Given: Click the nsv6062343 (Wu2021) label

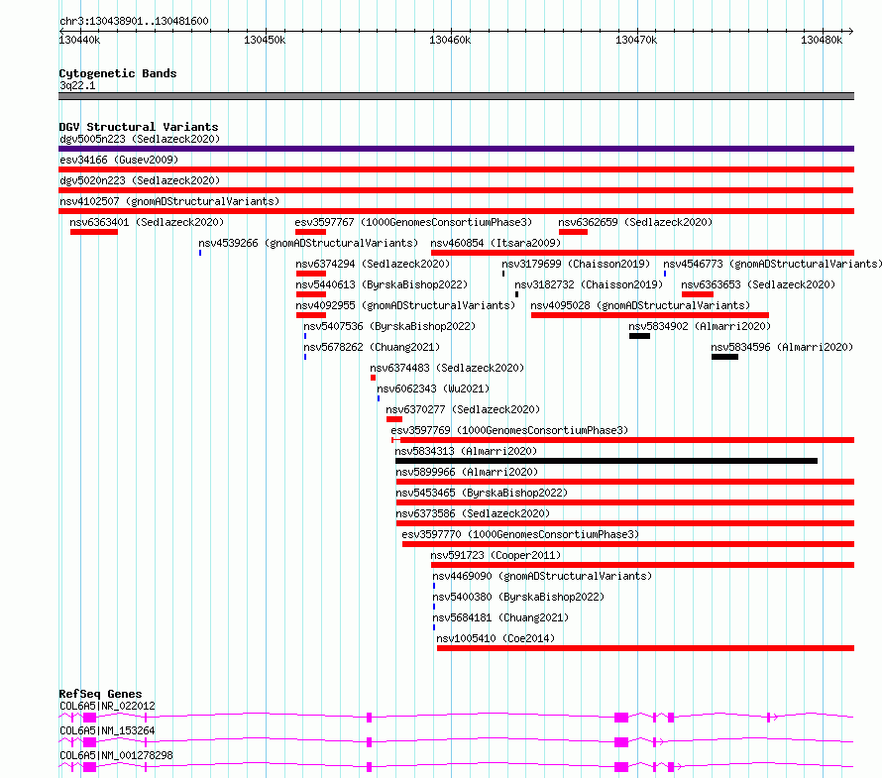Looking at the screenshot, I should point(433,389).
